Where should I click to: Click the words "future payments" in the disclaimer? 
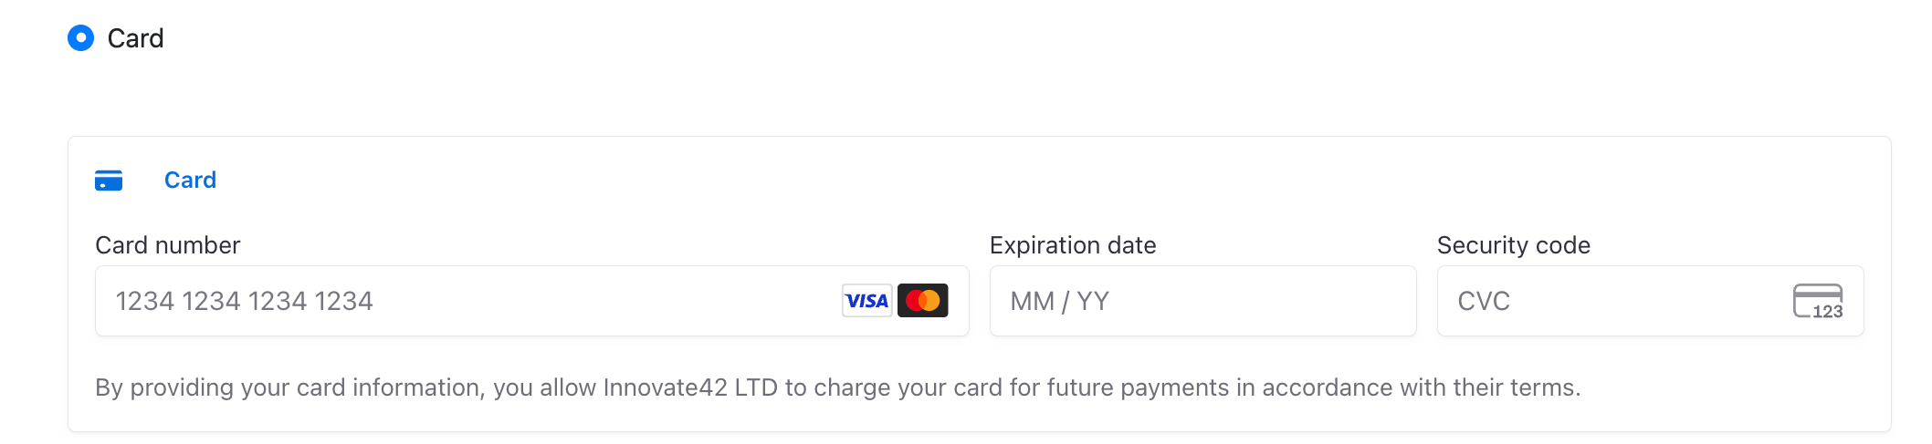[1138, 387]
